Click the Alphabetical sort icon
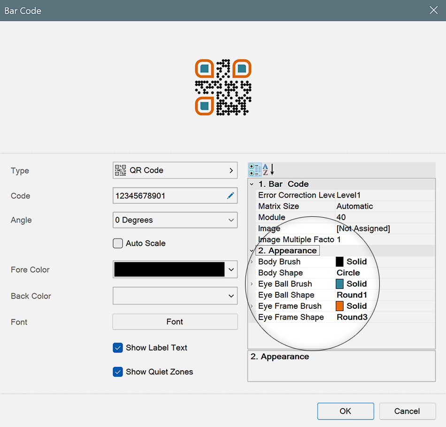Screen dimensions: 446x427 pyautogui.click(x=268, y=170)
